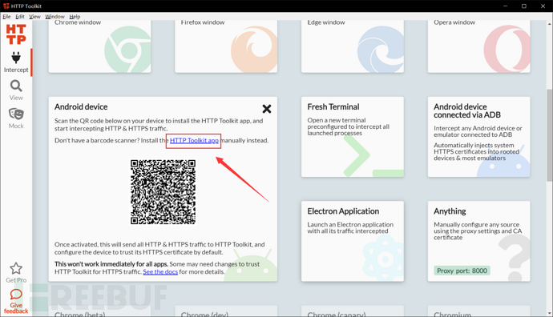Click the scrollbar up arrow
Image resolution: width=553 pixels, height=317 pixels.
click(x=550, y=23)
